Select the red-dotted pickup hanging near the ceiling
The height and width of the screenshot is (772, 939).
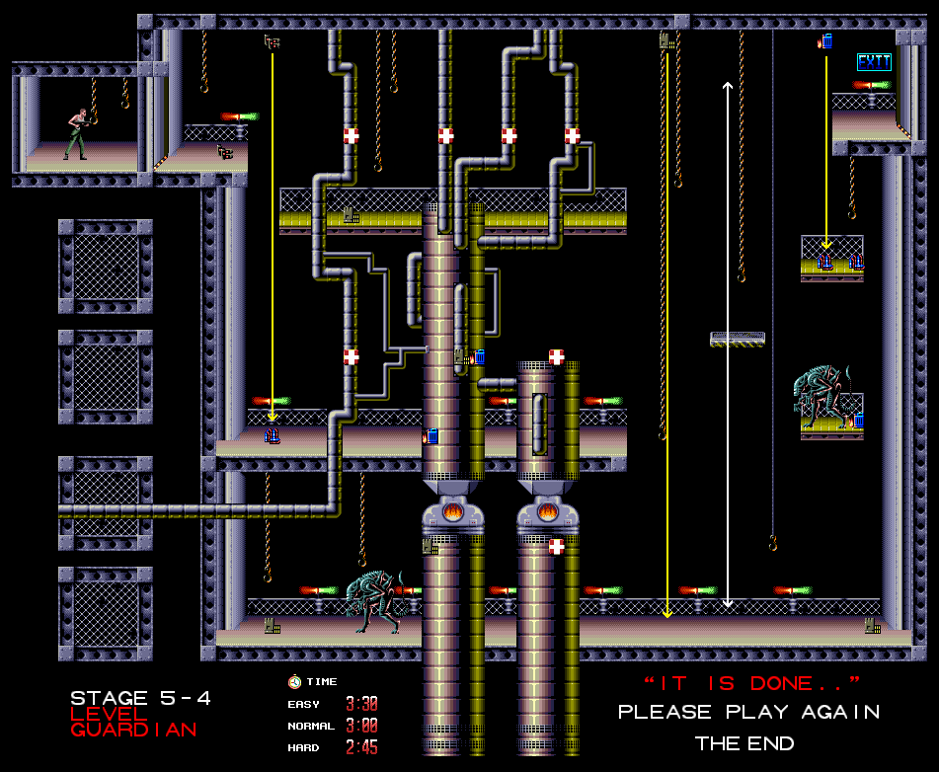click(x=273, y=41)
